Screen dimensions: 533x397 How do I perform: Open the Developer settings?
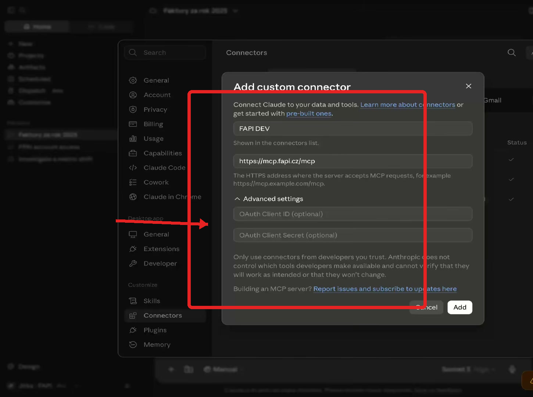pyautogui.click(x=160, y=264)
